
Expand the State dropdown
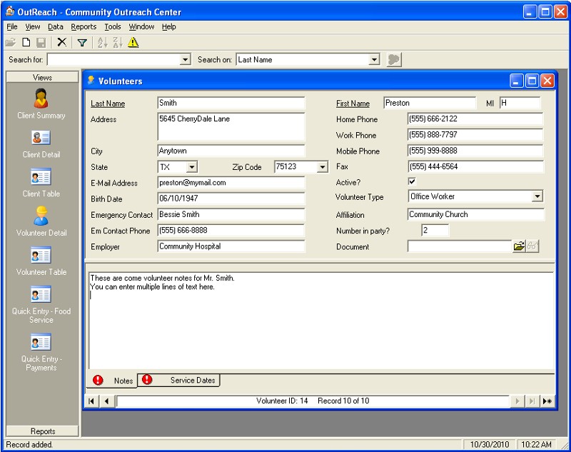(x=191, y=167)
